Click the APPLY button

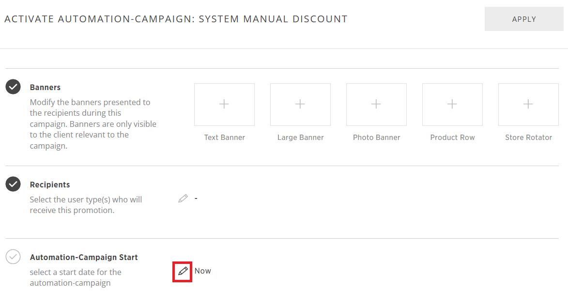[524, 19]
